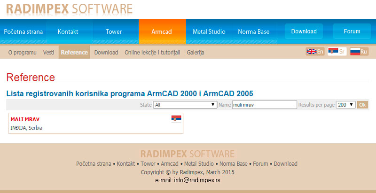This screenshot has width=376, height=193.
Task: Click the info@radimpex.rs email address
Action: point(196,180)
